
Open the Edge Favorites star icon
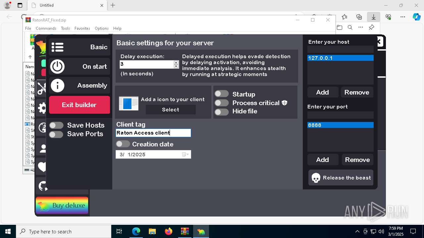(x=344, y=17)
